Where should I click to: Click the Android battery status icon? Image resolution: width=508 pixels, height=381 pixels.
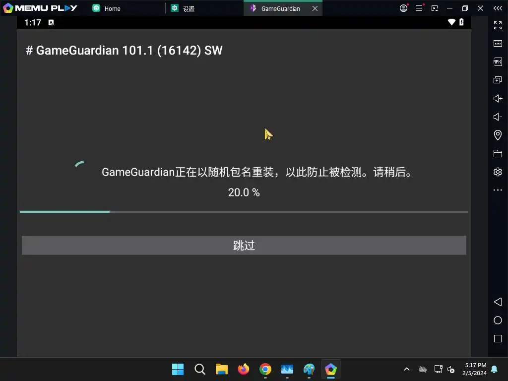tap(461, 22)
